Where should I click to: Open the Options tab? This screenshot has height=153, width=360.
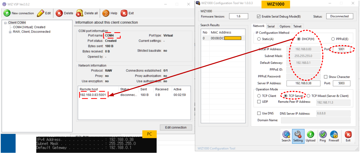point(285,26)
